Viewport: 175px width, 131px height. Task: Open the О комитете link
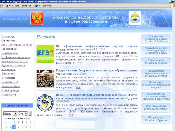pyautogui.click(x=8, y=41)
